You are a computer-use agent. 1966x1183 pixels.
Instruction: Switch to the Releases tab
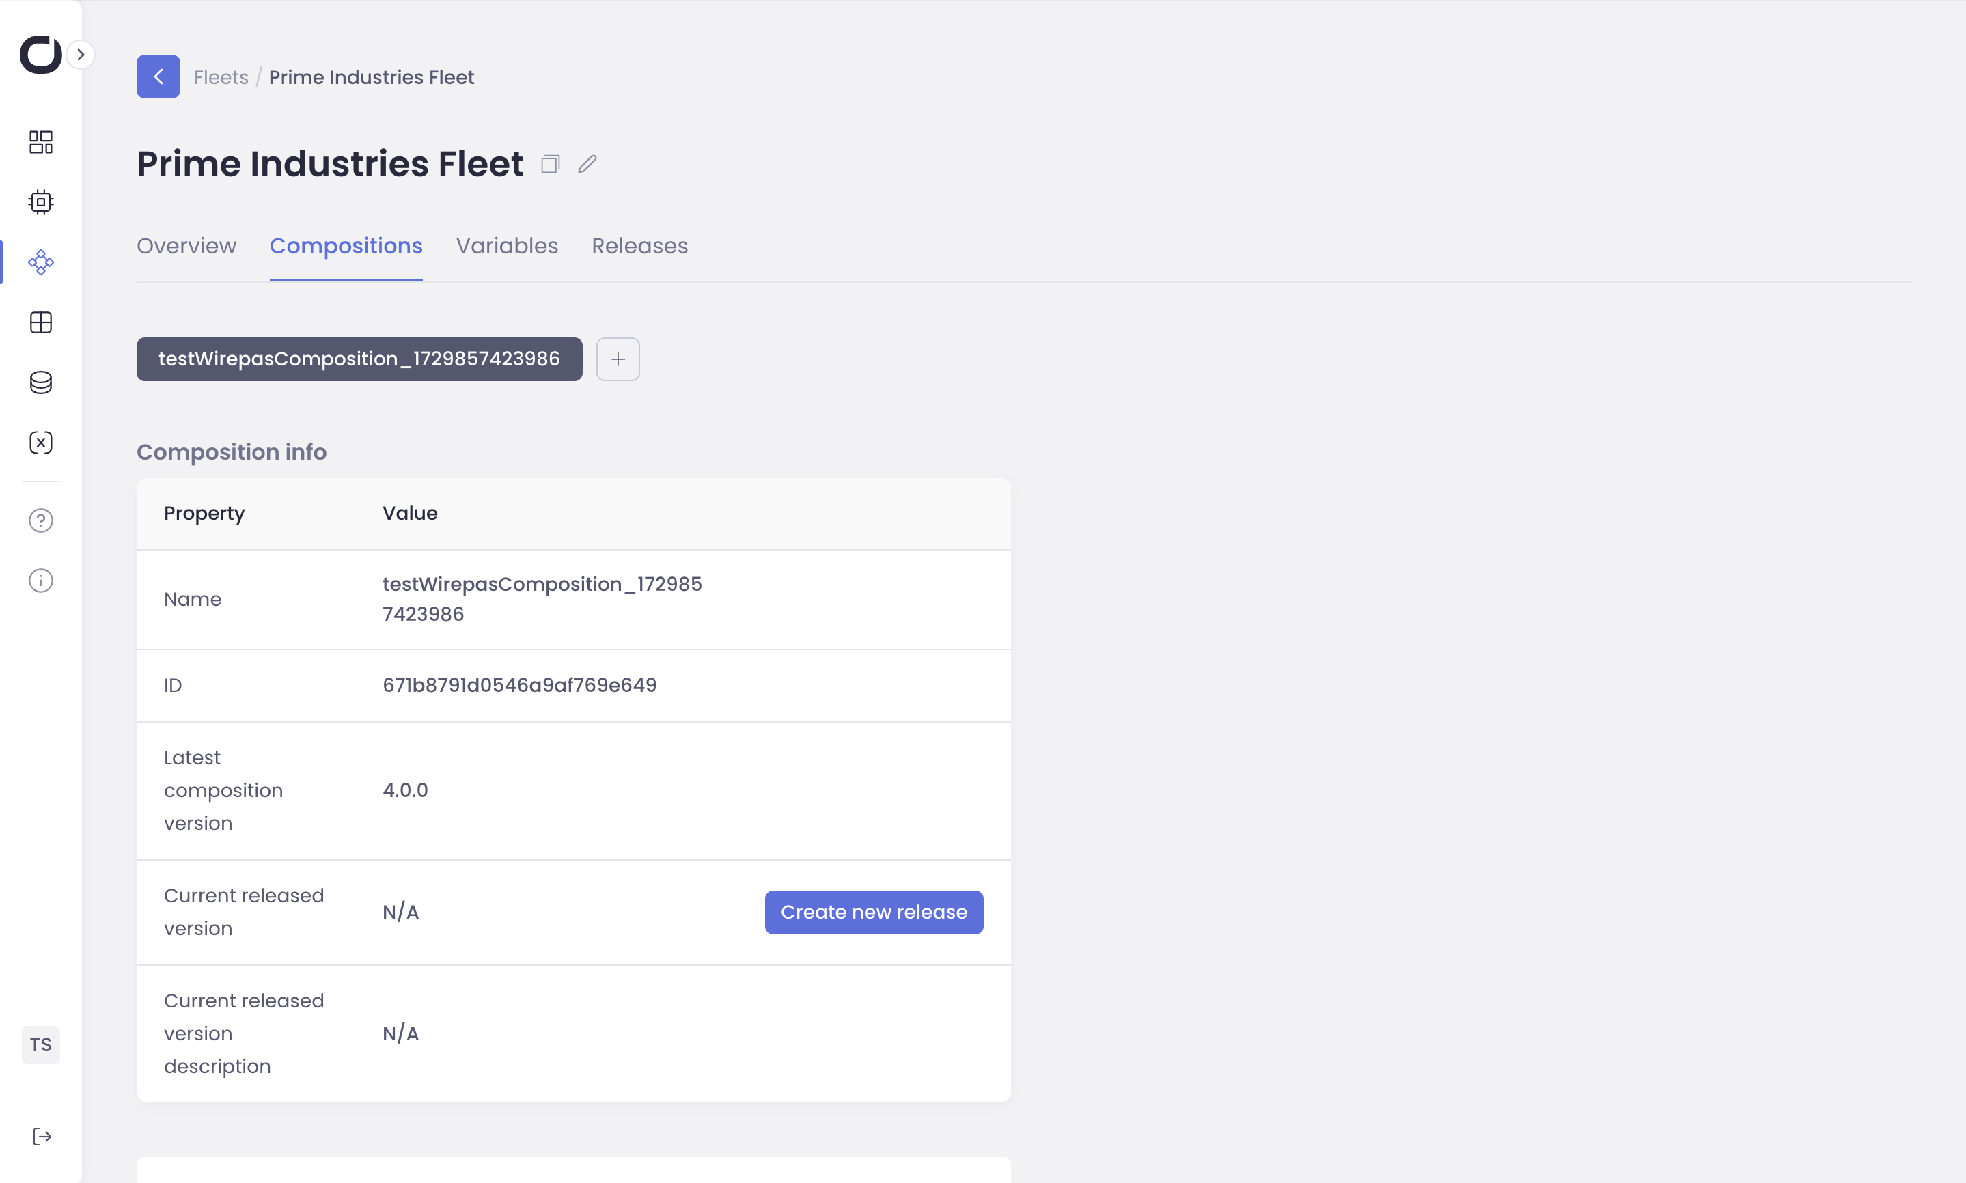[639, 247]
